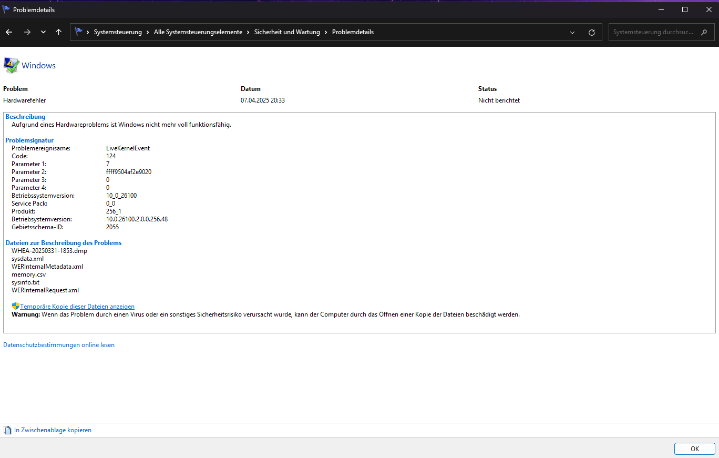The height and width of the screenshot is (458, 719).
Task: Click the flag icon in address bar
Action: point(79,32)
